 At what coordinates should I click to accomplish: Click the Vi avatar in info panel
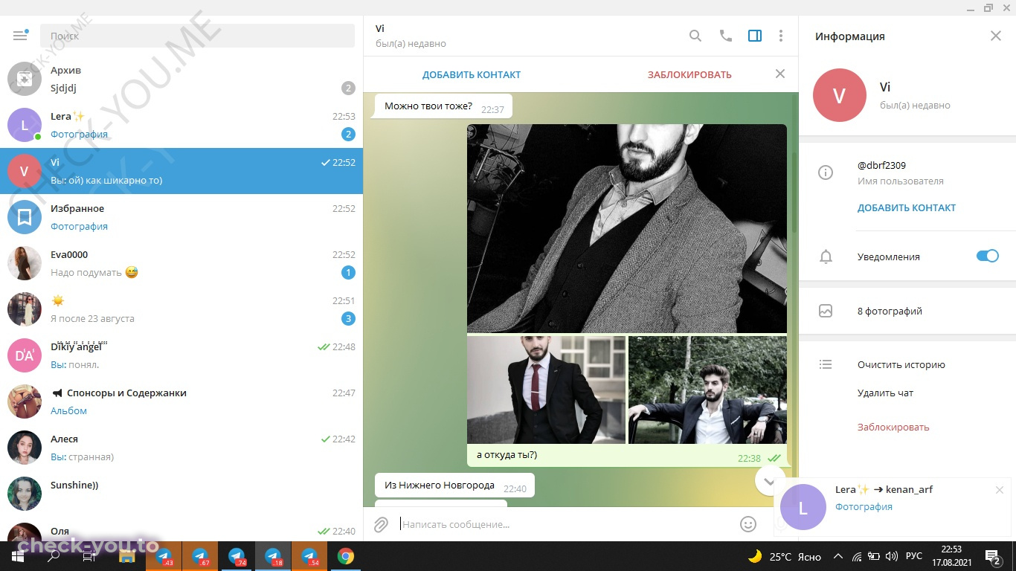(840, 95)
